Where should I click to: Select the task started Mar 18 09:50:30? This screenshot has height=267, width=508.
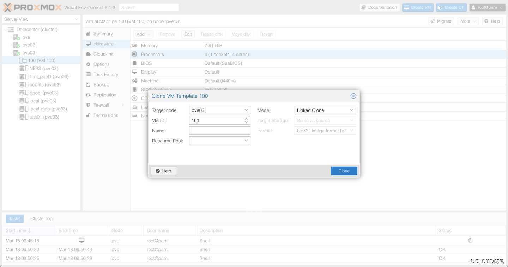point(254,249)
